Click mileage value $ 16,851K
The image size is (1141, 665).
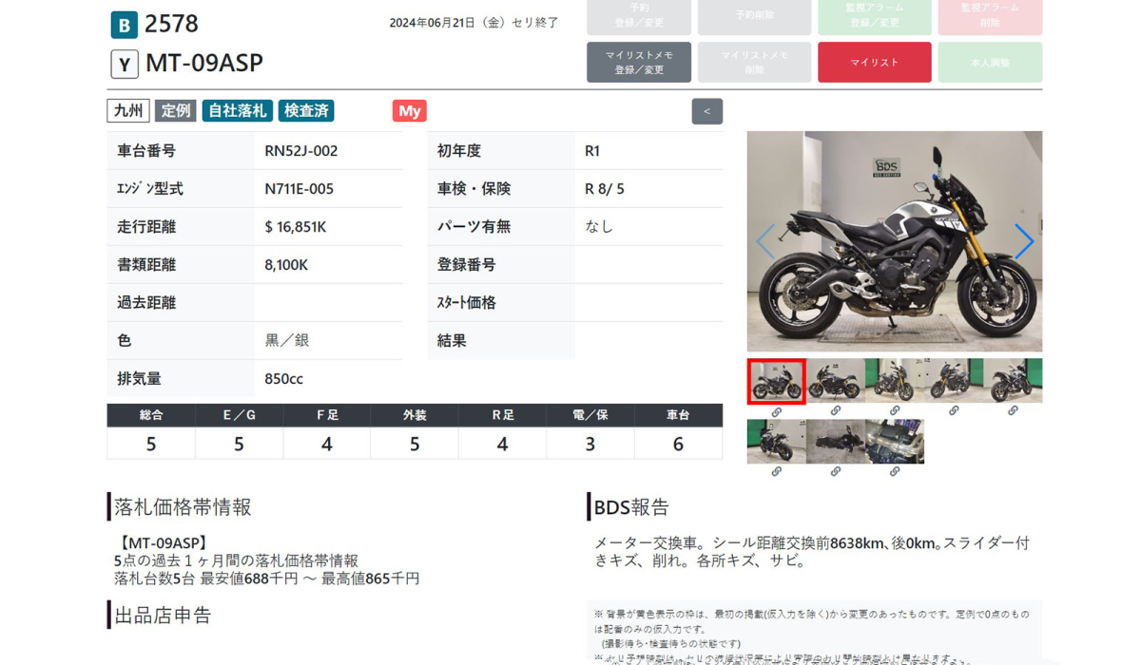point(296,227)
